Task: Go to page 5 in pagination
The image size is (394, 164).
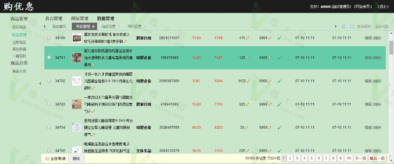Action: point(311,158)
